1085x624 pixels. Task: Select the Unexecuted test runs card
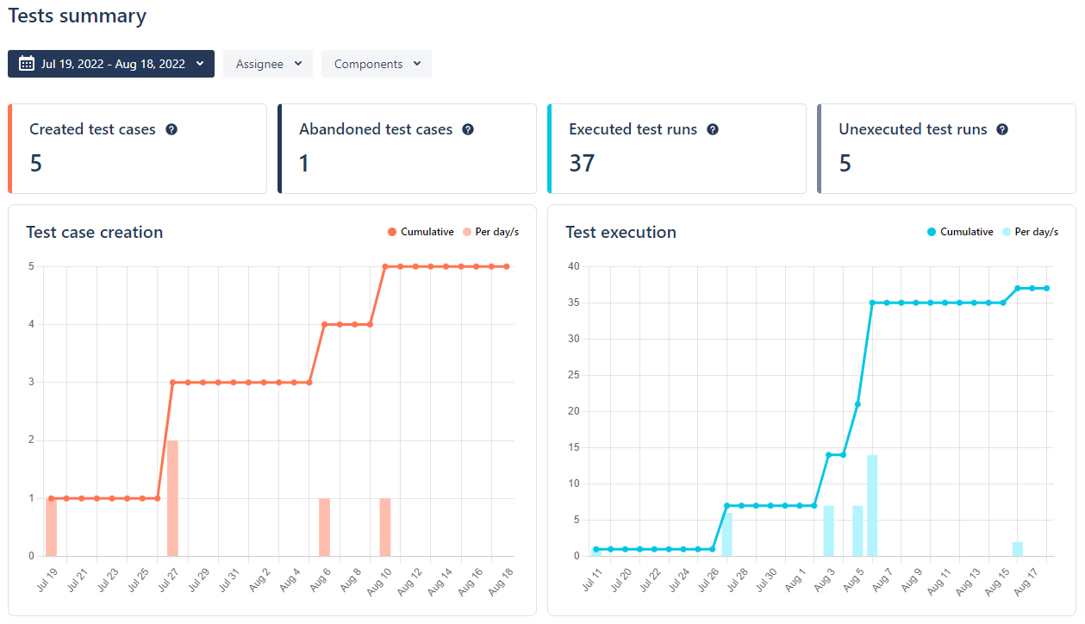947,149
